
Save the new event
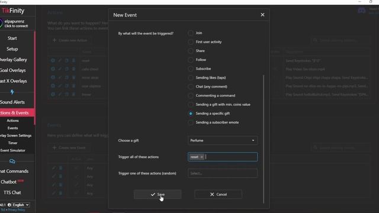(x=158, y=195)
